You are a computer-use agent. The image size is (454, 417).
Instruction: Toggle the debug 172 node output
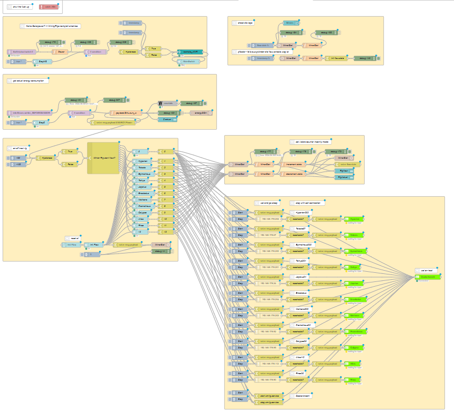tap(63, 42)
